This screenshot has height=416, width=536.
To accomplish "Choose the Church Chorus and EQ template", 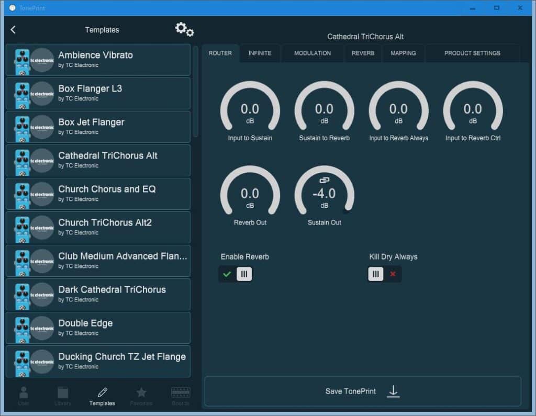I will click(98, 194).
